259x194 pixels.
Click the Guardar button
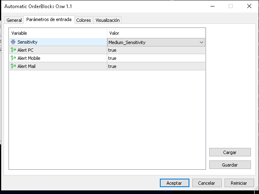[230, 165]
